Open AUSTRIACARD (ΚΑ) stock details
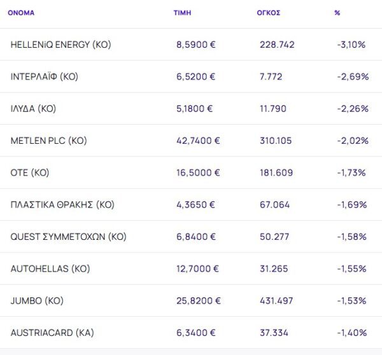Image resolution: width=382 pixels, height=355 pixels. (52, 333)
